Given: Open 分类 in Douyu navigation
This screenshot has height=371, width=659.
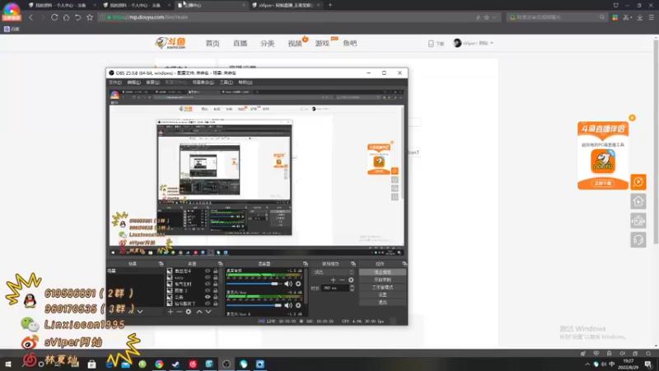Looking at the screenshot, I should (267, 44).
